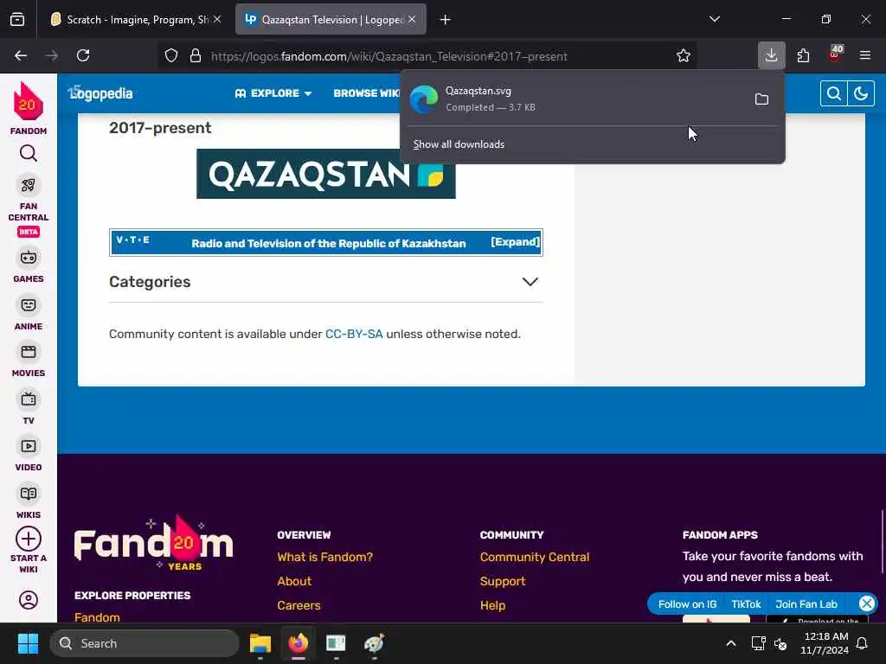Open the Paint app in taskbar

(x=374, y=643)
